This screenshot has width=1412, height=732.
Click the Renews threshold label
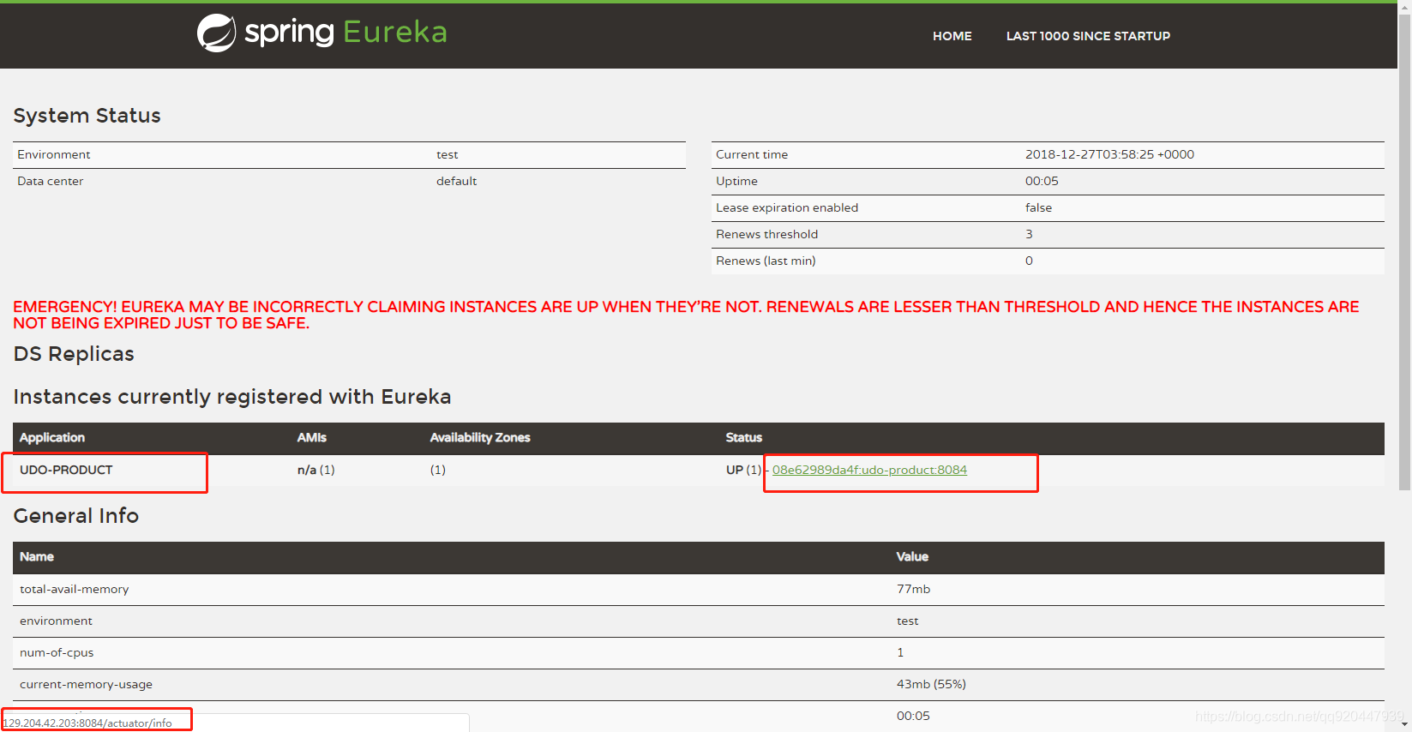pos(766,234)
